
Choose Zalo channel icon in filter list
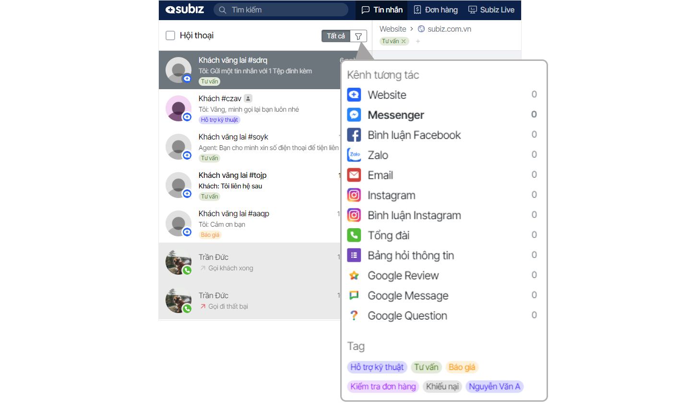pos(354,155)
